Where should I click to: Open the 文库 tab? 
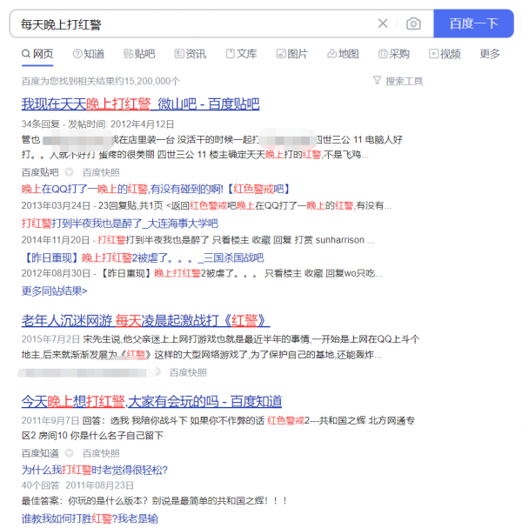[241, 54]
